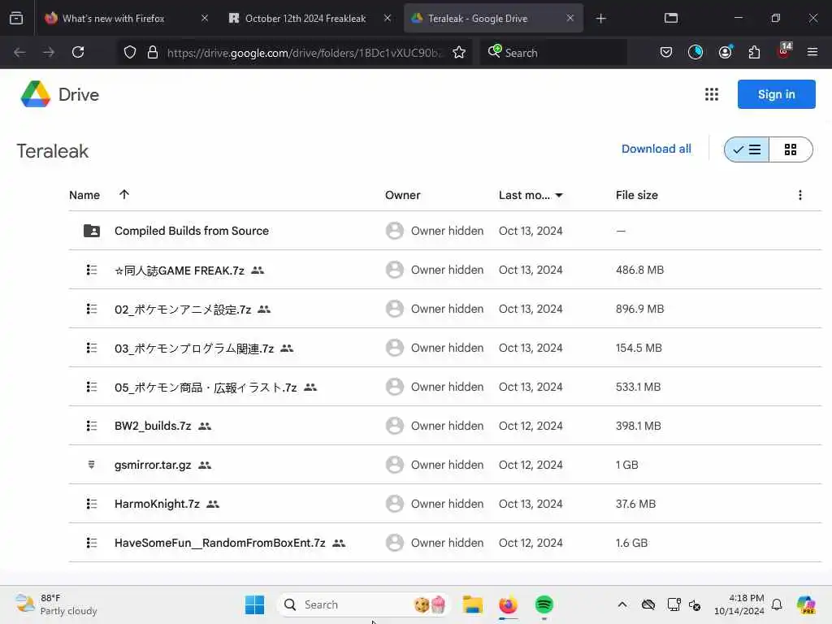Image resolution: width=832 pixels, height=624 pixels.
Task: Click the Windows taskbar Search box
Action: click(363, 604)
